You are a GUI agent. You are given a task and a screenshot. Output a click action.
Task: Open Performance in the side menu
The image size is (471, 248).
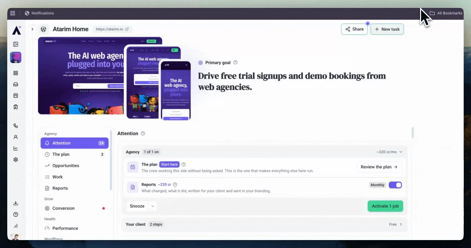74,228
